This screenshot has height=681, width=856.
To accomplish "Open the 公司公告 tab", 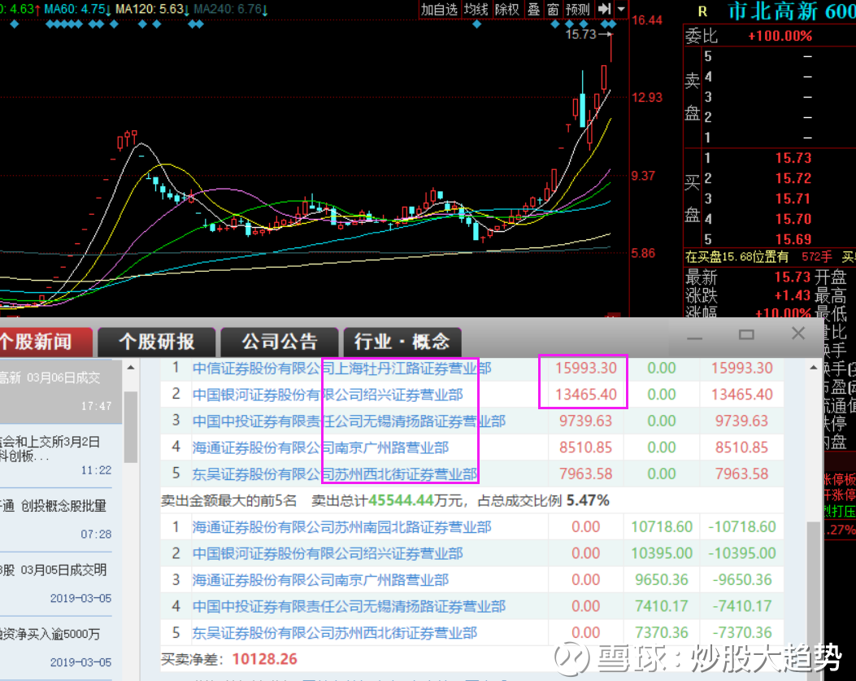I will pos(280,343).
